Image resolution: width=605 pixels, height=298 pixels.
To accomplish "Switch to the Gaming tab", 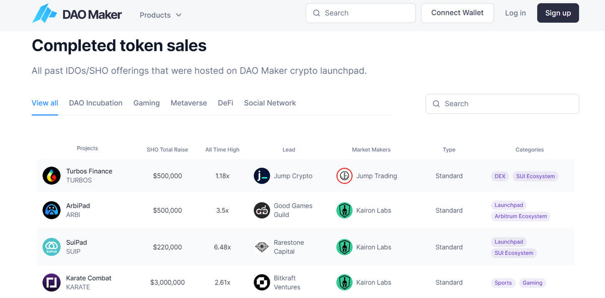I will [x=147, y=103].
